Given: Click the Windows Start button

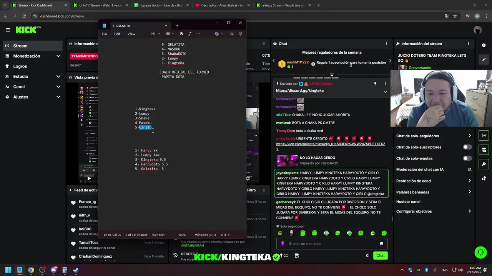Looking at the screenshot, I should 8,270.
